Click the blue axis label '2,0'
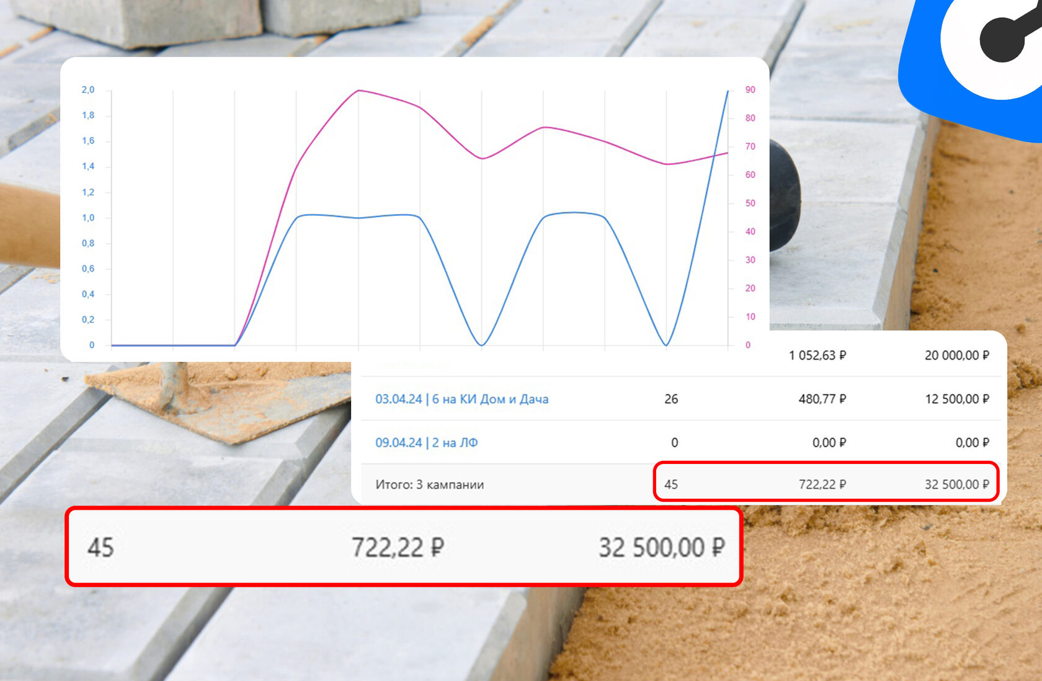Viewport: 1042px width, 681px height. 88,90
